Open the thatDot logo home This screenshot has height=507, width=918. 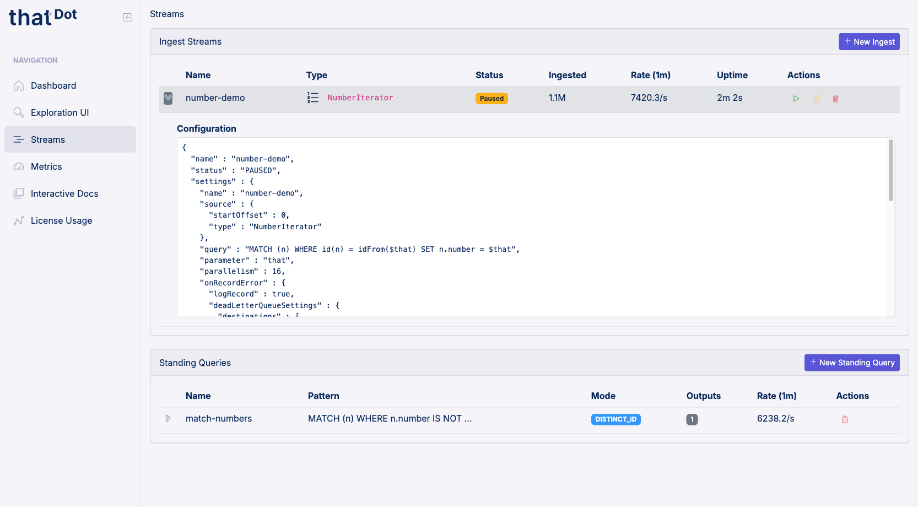coord(43,18)
